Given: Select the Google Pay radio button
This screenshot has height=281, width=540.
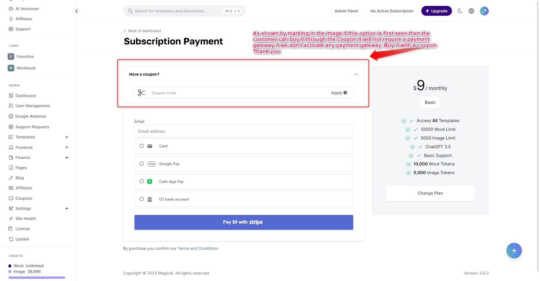Looking at the screenshot, I should point(141,164).
